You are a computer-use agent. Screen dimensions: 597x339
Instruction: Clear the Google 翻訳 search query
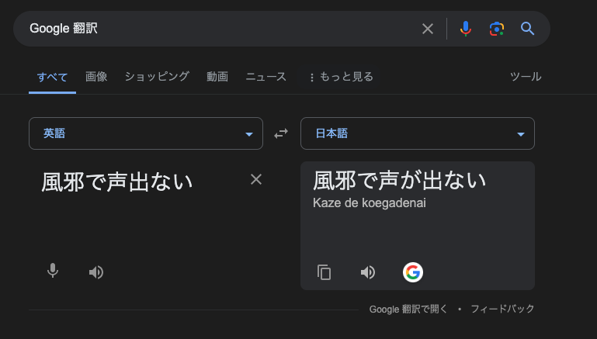coord(428,29)
